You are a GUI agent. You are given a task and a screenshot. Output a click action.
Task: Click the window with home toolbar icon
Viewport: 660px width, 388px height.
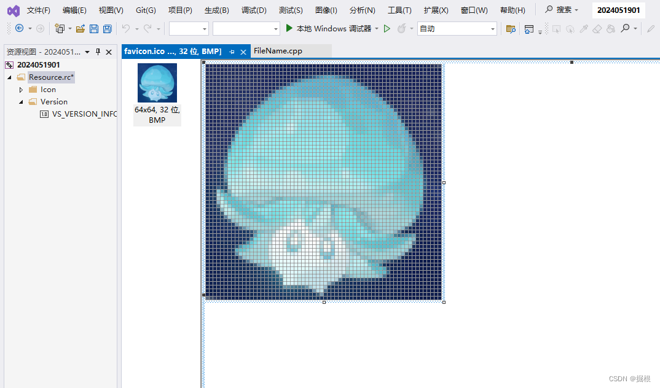[528, 29]
